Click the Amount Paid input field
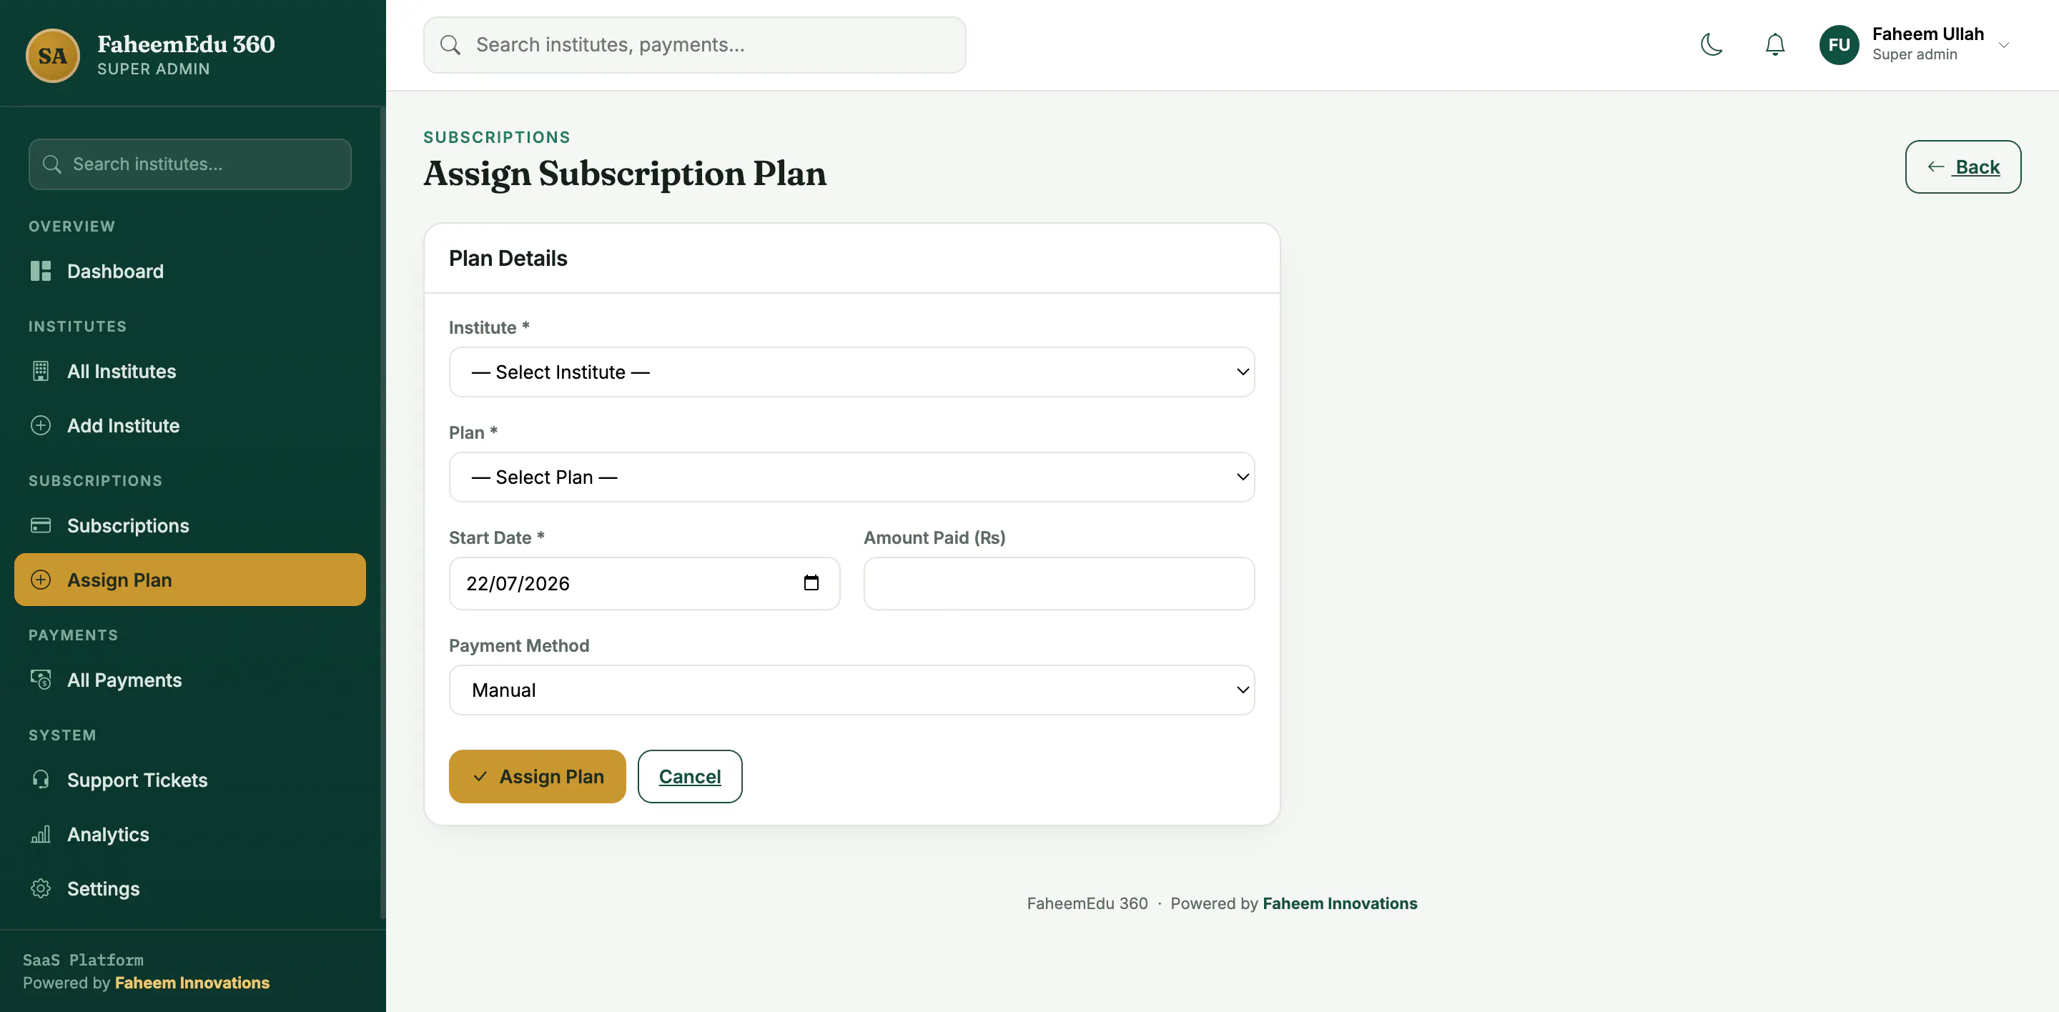Screen dimensions: 2059x1012 (1059, 584)
